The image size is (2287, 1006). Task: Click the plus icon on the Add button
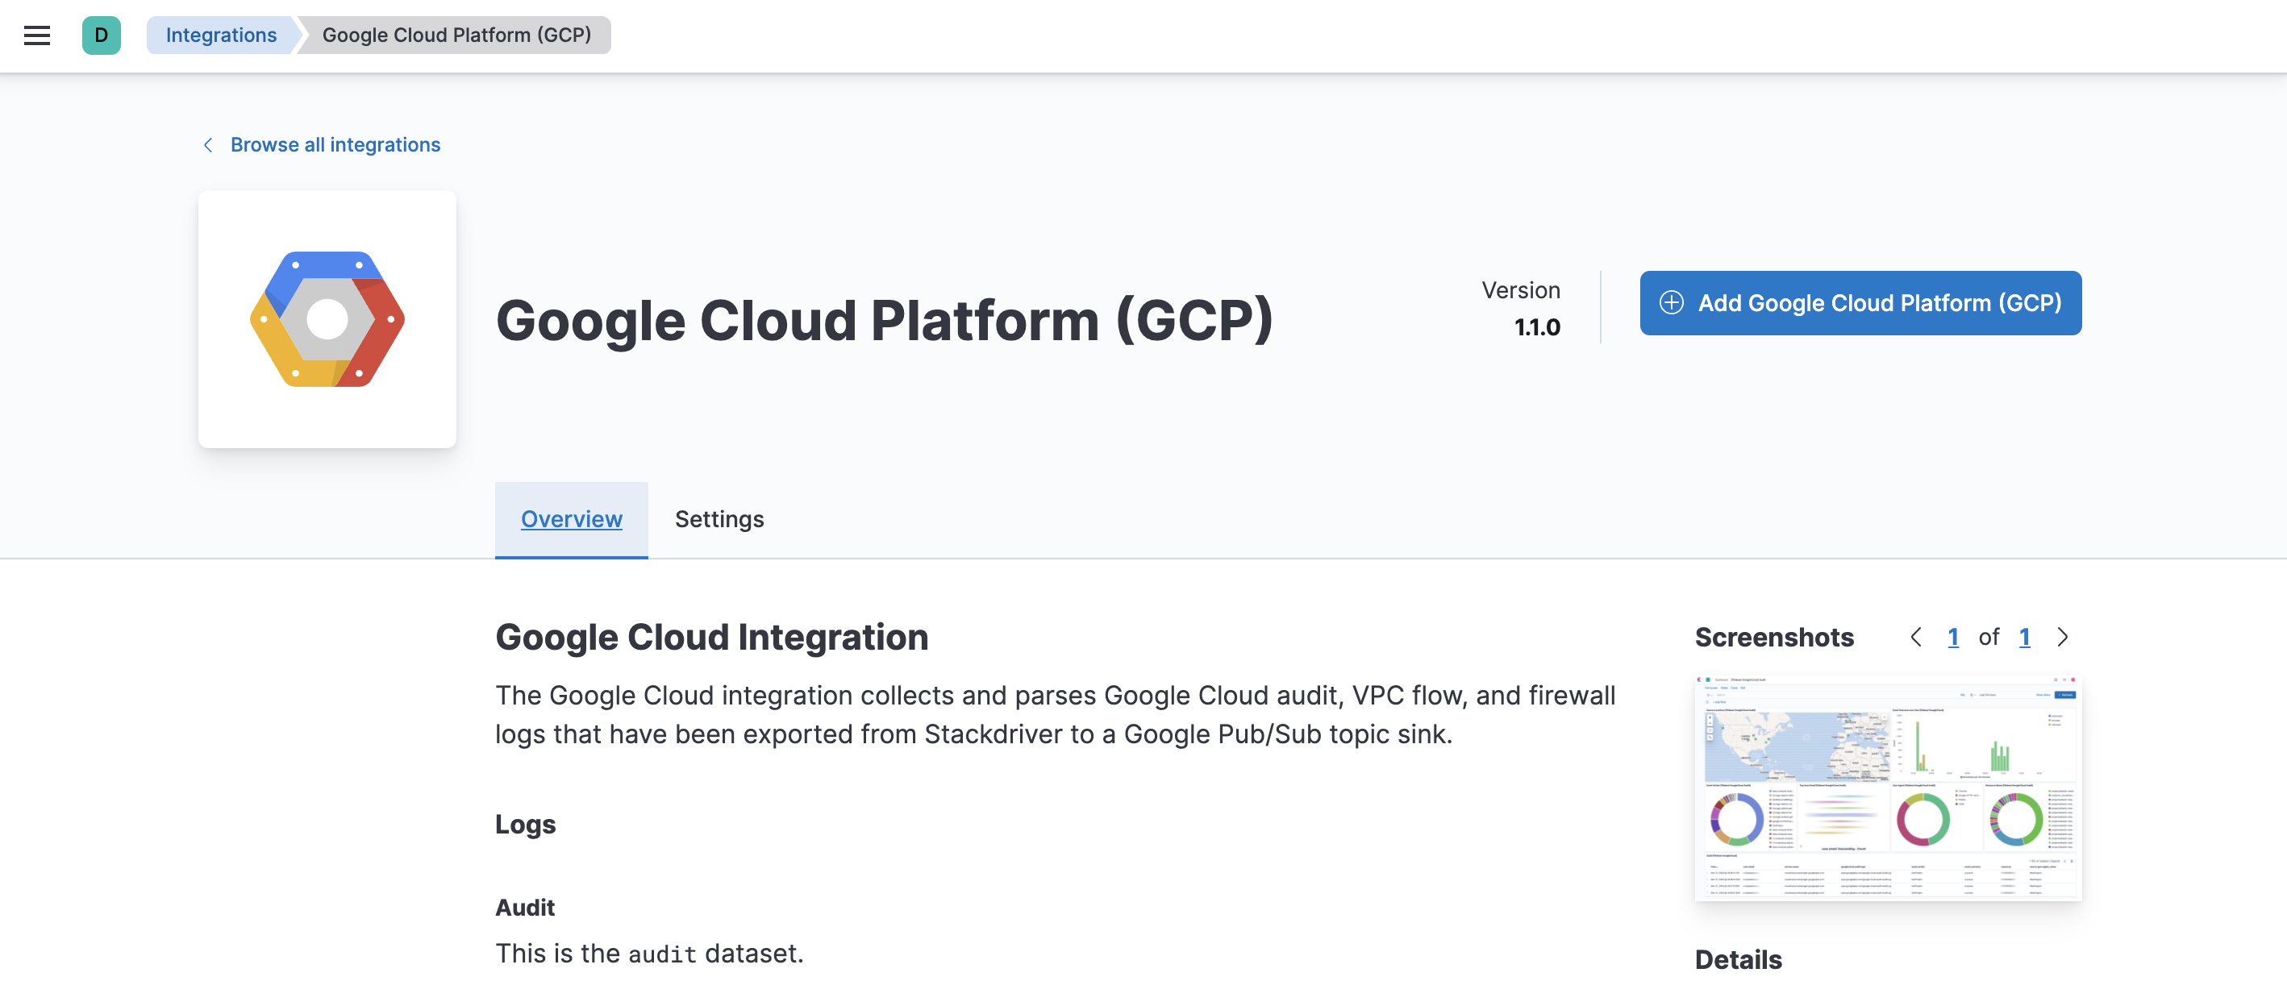pos(1672,302)
